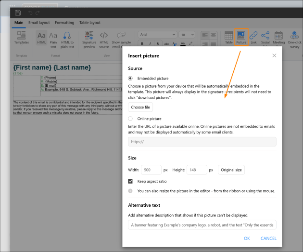Click the Choose file button
This screenshot has height=252, width=303.
pyautogui.click(x=140, y=107)
